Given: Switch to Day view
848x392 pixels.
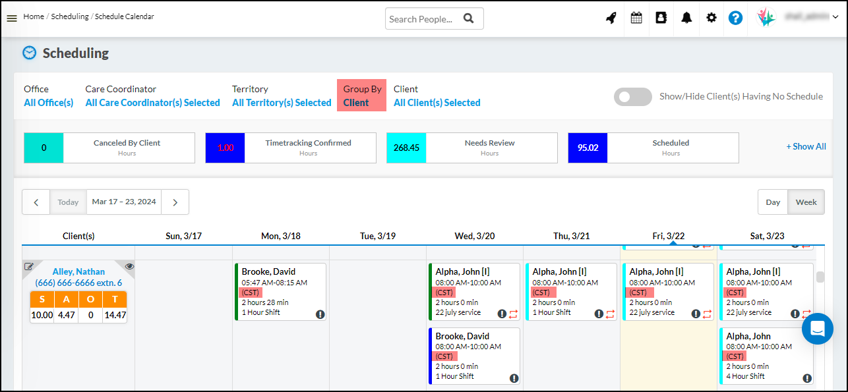Looking at the screenshot, I should pos(773,202).
